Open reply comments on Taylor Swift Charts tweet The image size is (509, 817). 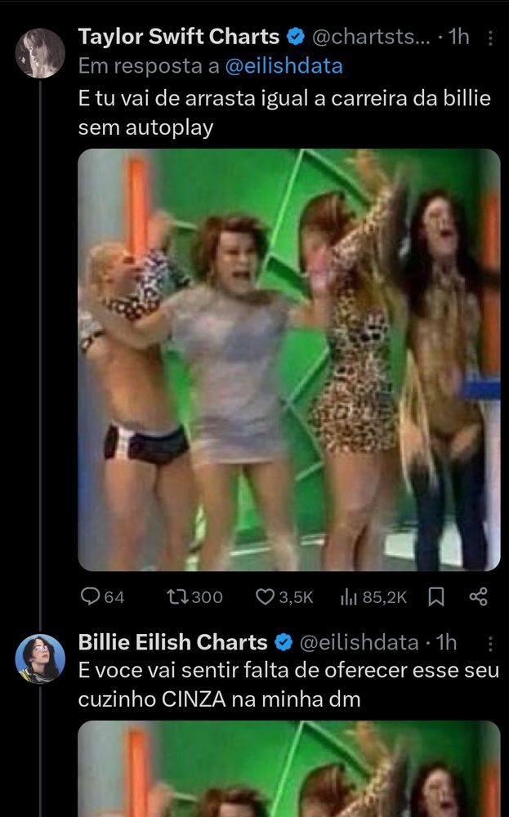click(103, 596)
